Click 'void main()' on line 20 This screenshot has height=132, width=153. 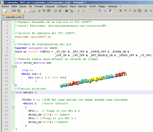[24, 92]
